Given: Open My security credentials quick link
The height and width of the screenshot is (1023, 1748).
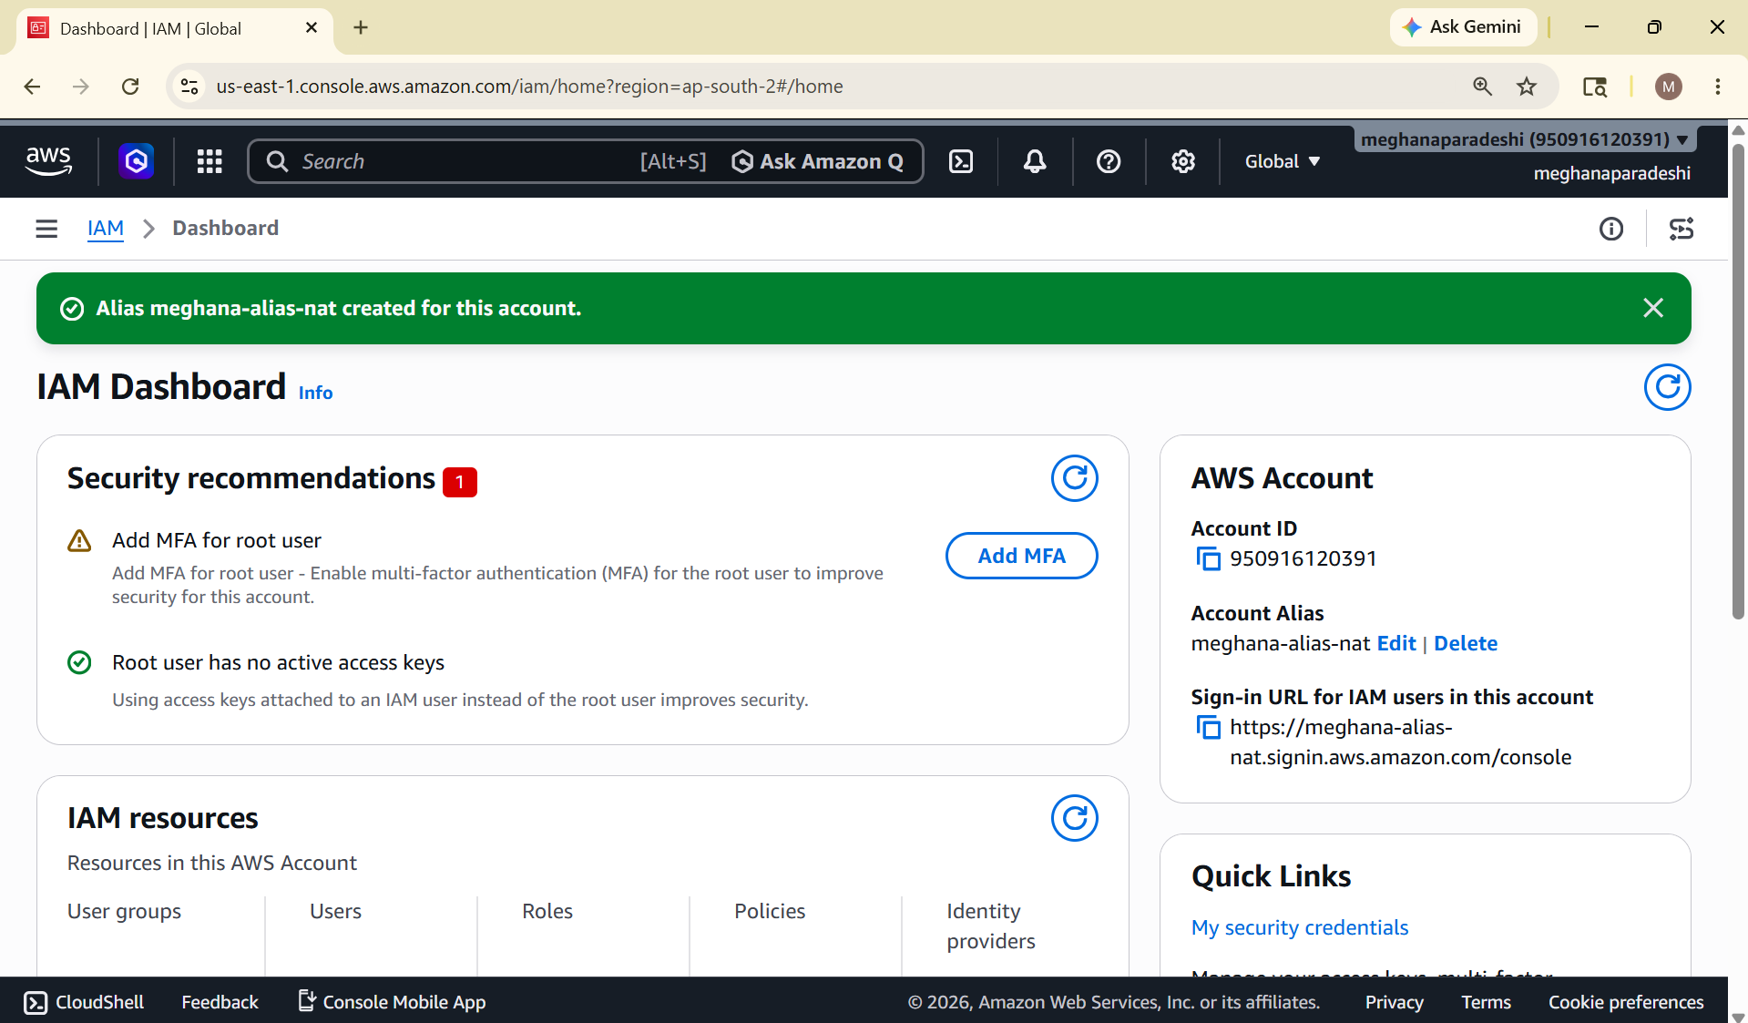Looking at the screenshot, I should point(1299,927).
